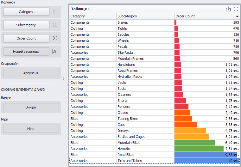This screenshot has height=167, width=241.
Task: Click the Новий стовпець placeholder button
Action: [x=26, y=52]
